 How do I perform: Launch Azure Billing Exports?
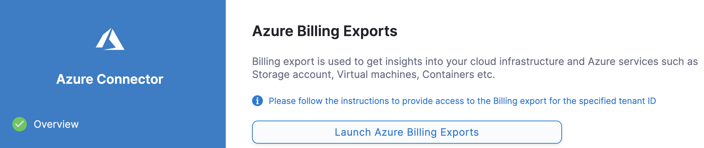click(407, 132)
